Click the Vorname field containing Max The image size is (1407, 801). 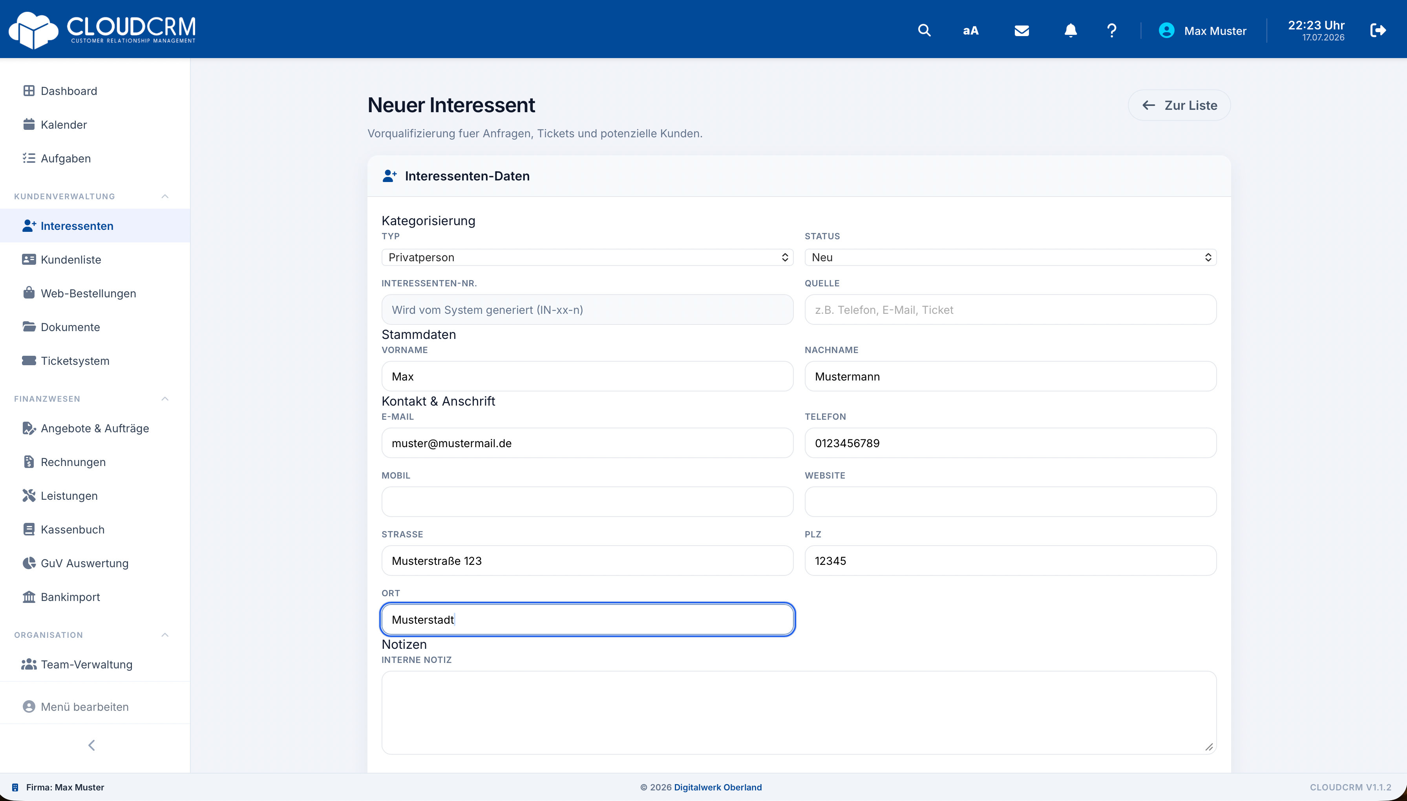tap(587, 376)
